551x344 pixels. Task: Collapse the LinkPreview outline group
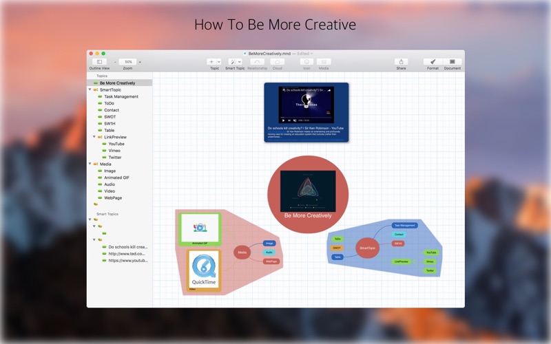[x=94, y=137]
